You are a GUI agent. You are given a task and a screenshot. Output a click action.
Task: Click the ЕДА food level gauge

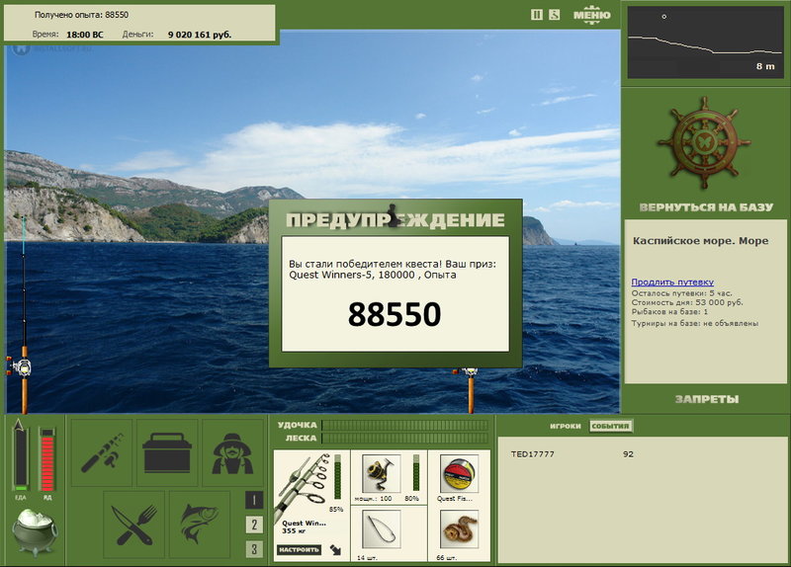click(21, 457)
